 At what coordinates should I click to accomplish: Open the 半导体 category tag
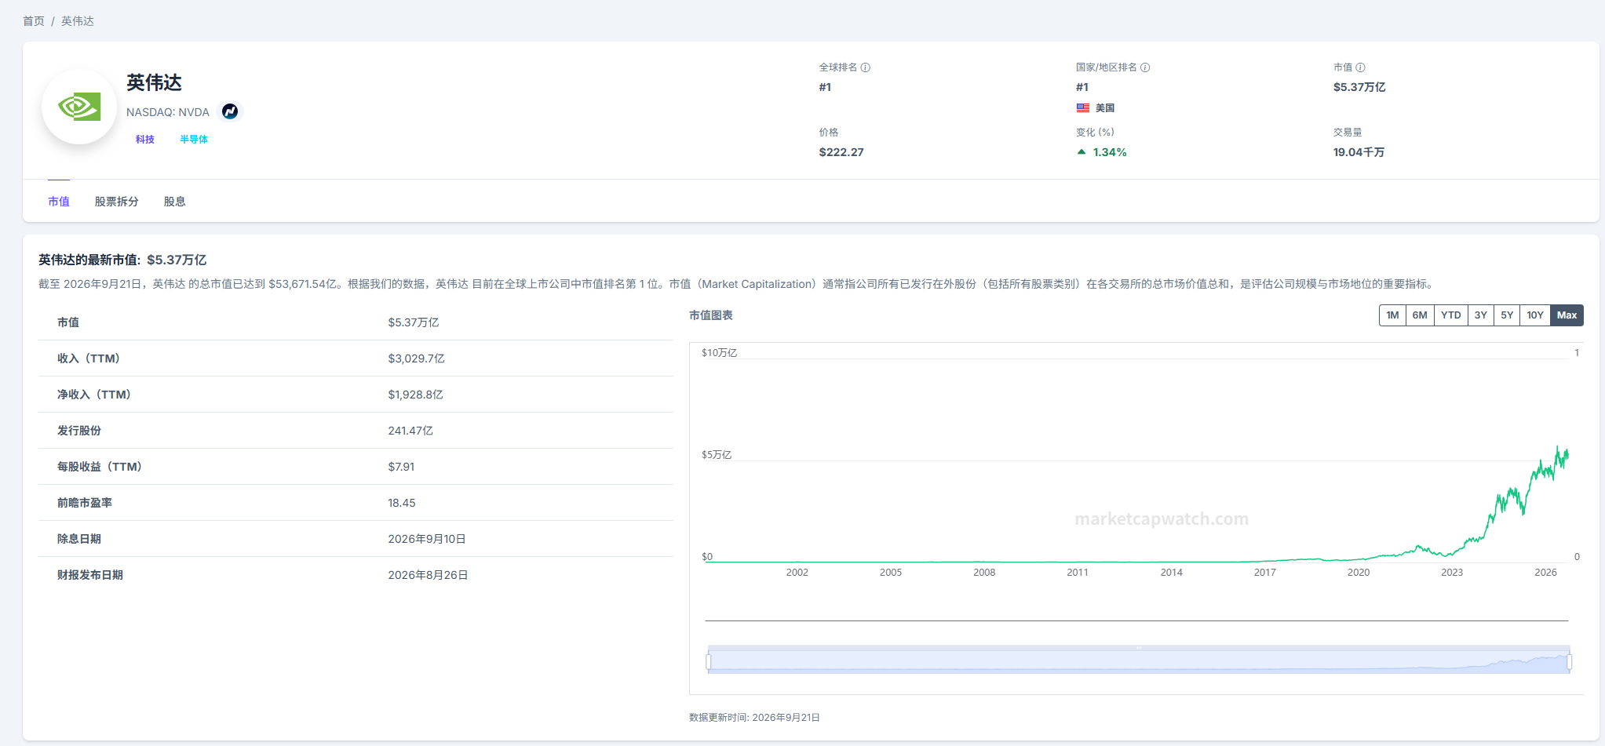tap(194, 139)
